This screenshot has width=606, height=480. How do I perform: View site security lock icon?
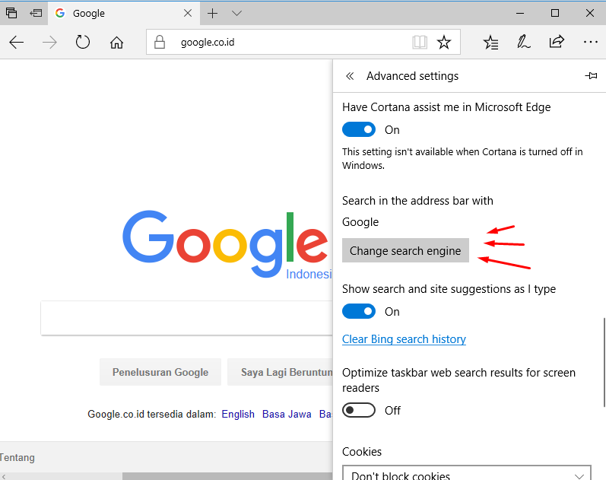tap(159, 42)
